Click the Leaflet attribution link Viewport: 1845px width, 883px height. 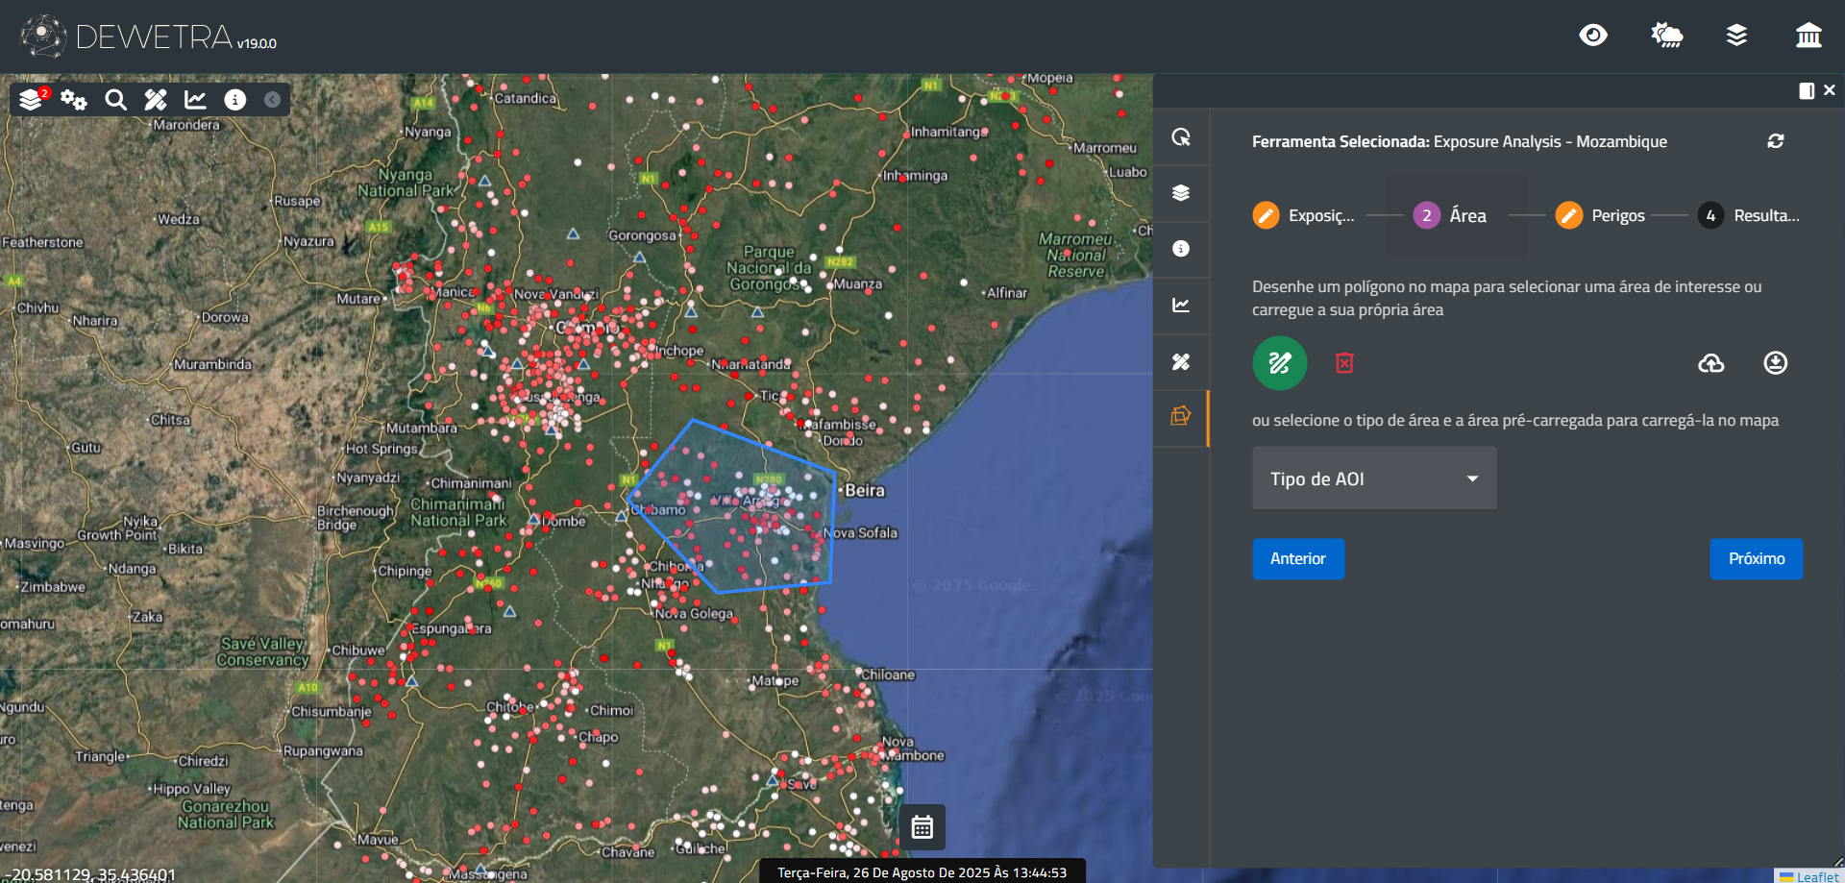click(1816, 876)
